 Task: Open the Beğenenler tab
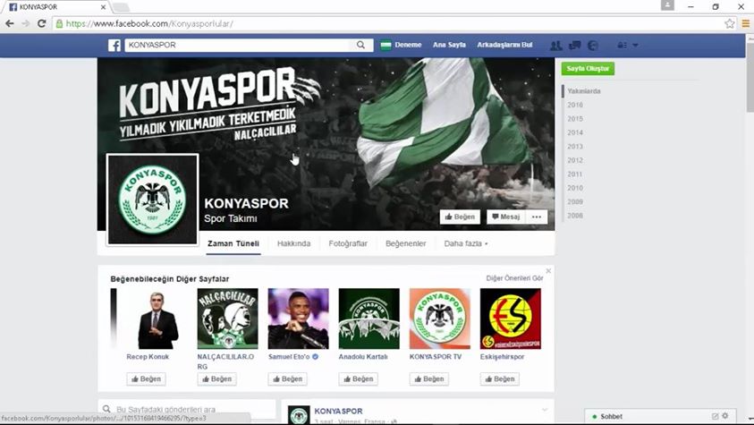(x=406, y=243)
